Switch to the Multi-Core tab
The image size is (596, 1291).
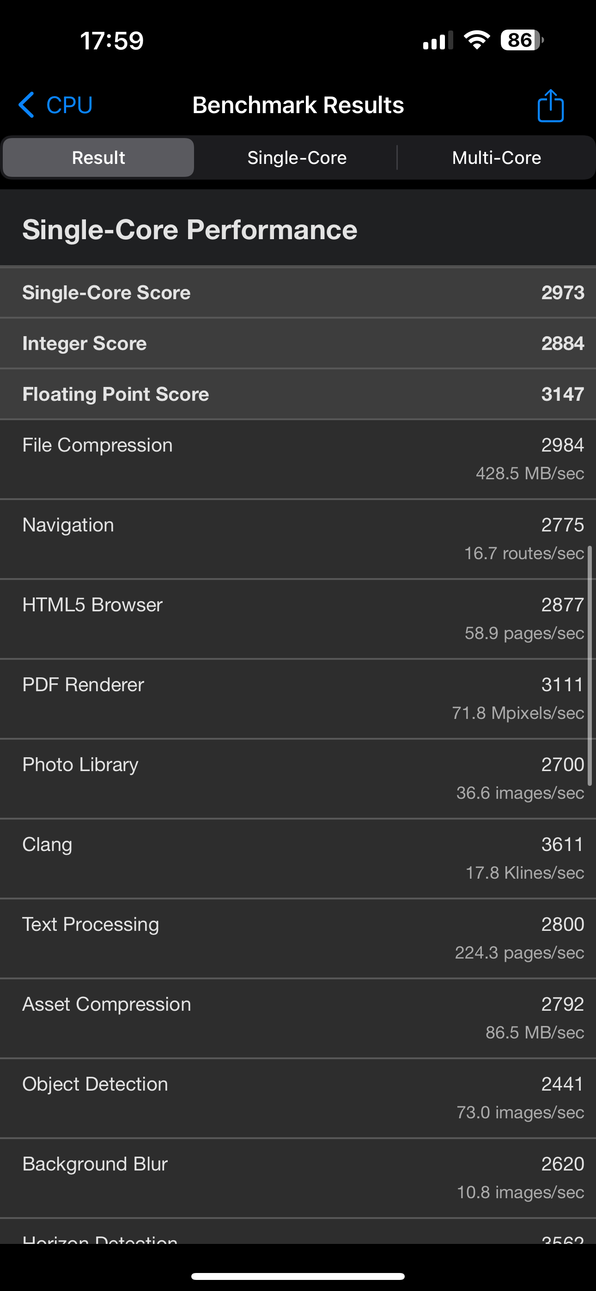tap(496, 158)
